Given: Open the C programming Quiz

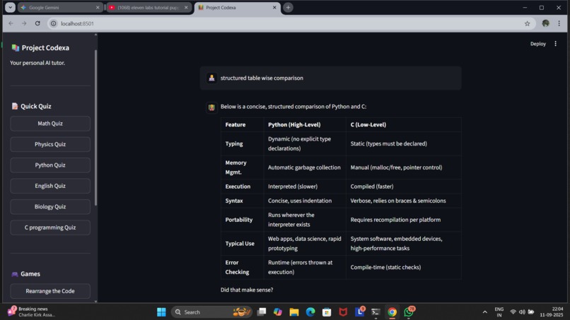Looking at the screenshot, I should click(50, 227).
